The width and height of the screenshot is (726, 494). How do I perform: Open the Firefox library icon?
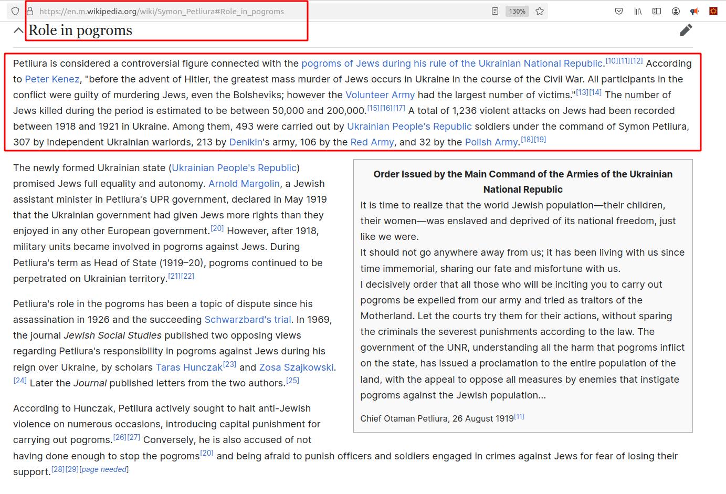coord(638,11)
